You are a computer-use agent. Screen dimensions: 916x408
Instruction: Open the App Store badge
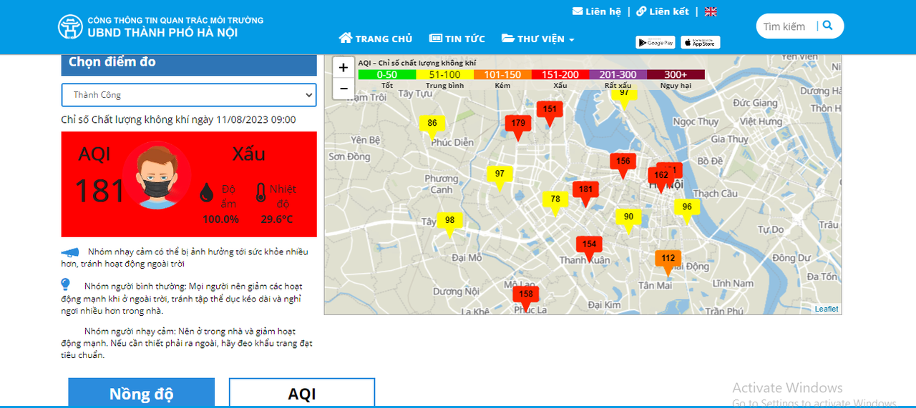pyautogui.click(x=700, y=43)
